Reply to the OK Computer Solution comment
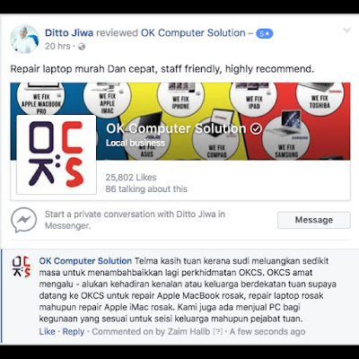Viewport: 359px width, 359px height. [74, 332]
